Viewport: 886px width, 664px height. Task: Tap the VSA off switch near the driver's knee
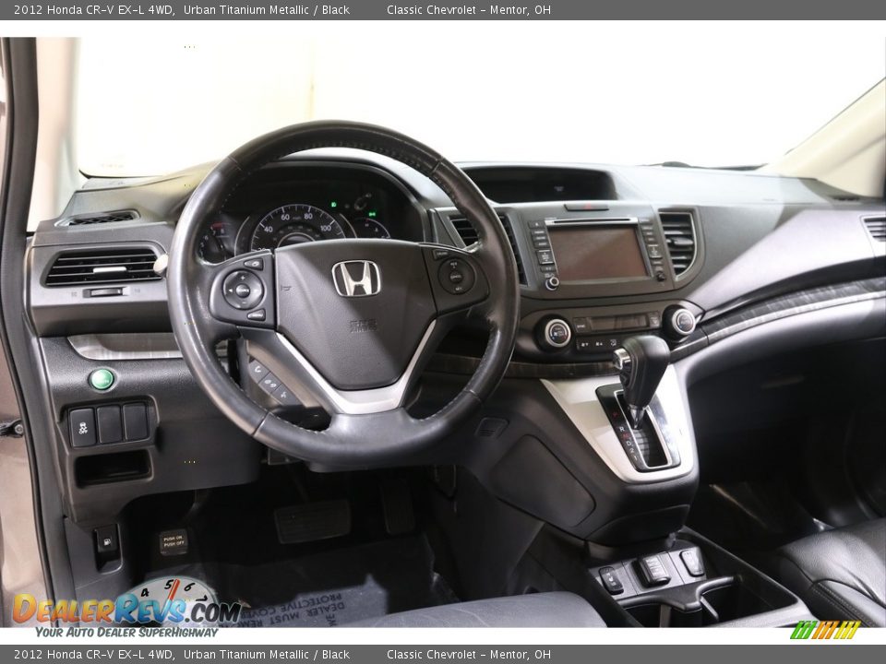(x=82, y=427)
